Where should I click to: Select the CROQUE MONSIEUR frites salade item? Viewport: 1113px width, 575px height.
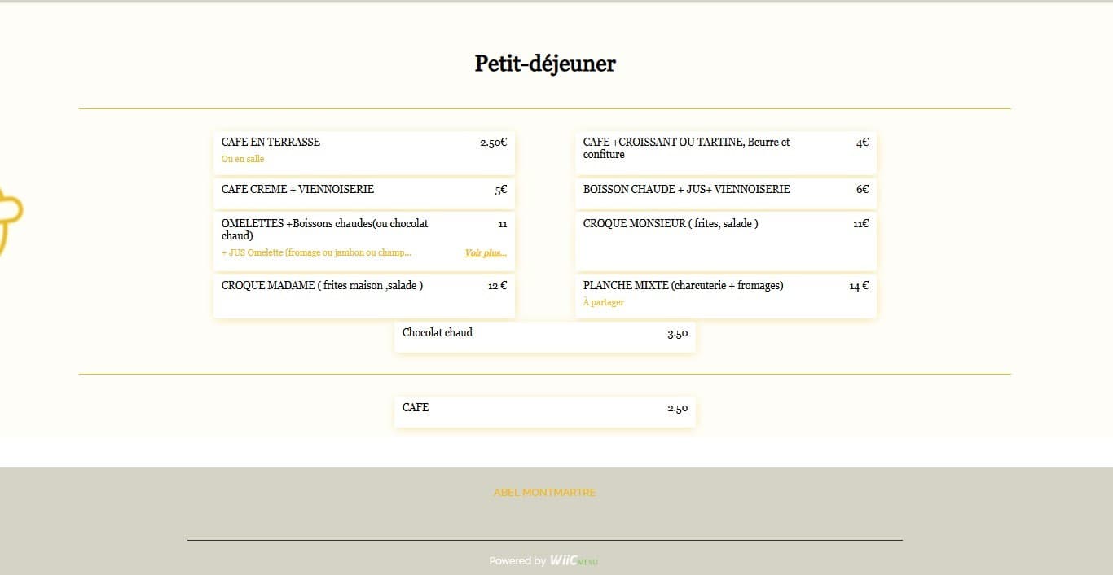[725, 240]
